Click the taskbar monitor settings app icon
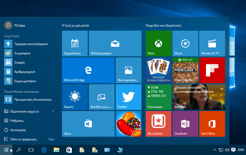 coord(107,150)
